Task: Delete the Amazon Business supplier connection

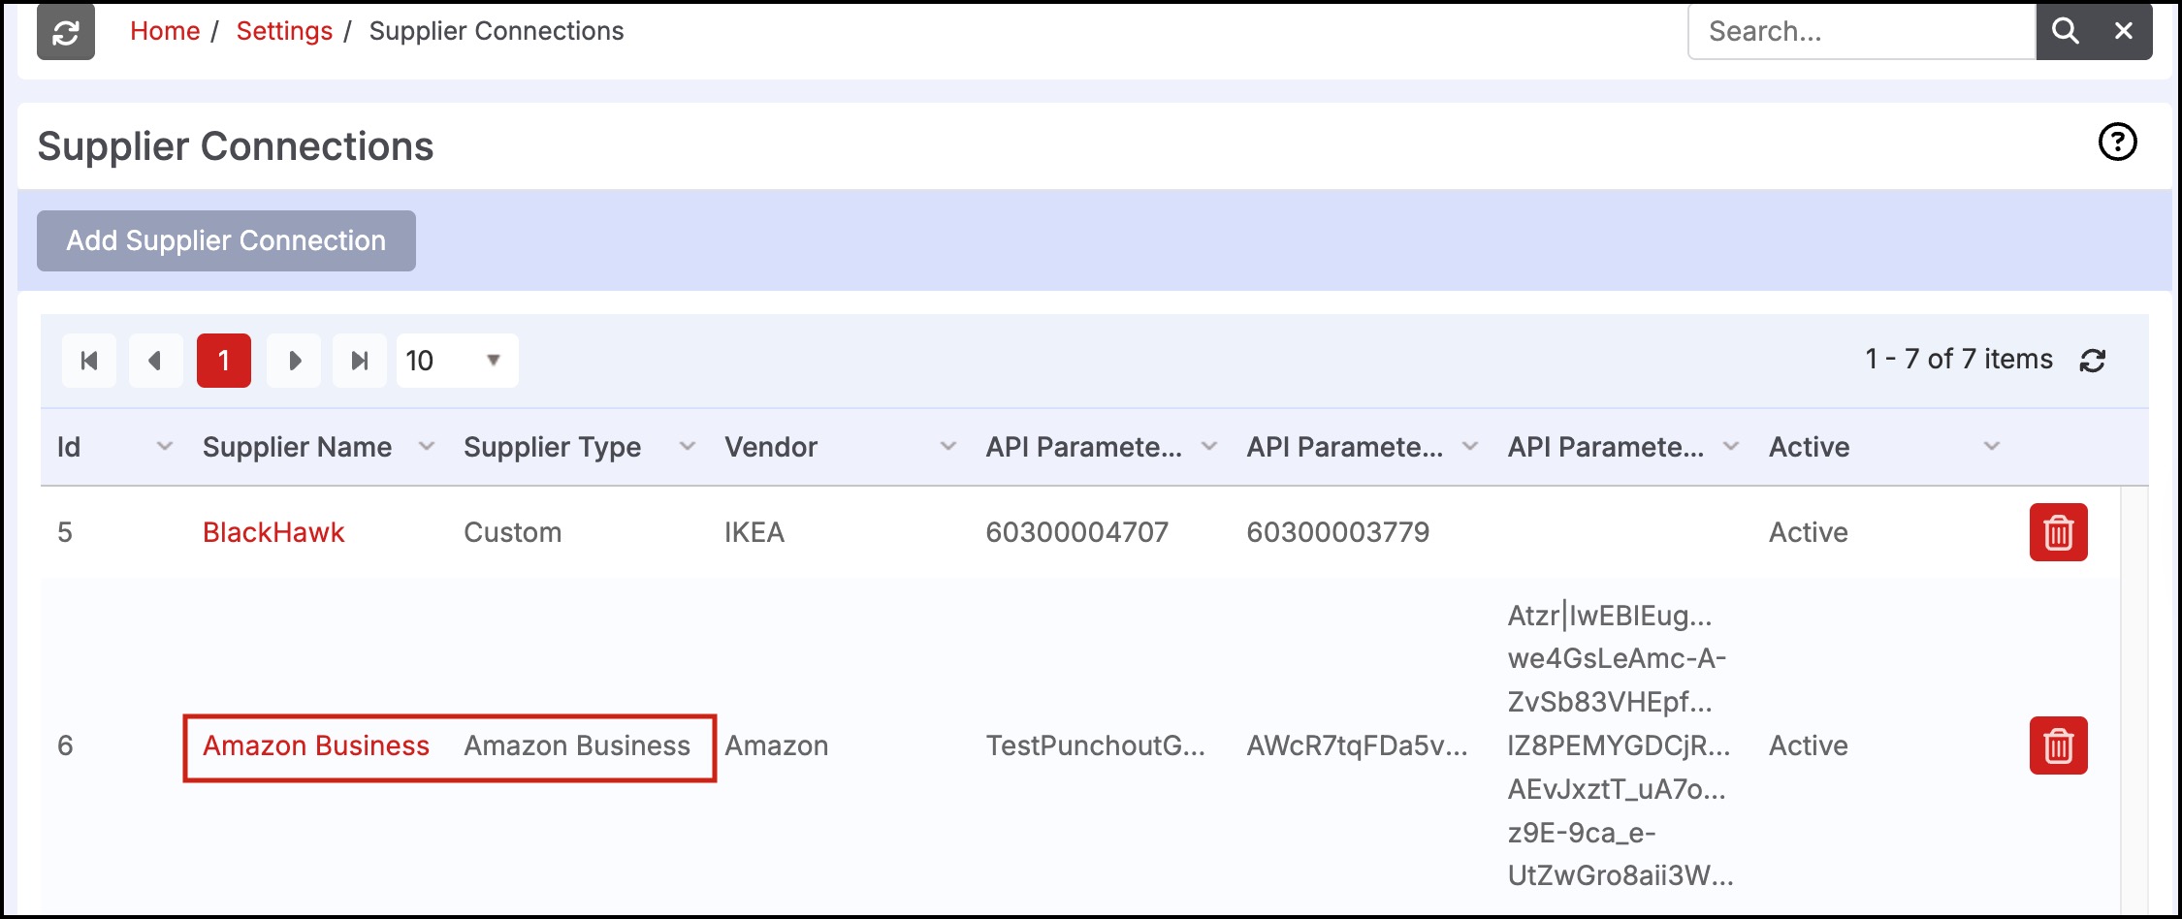Action: click(x=2059, y=745)
